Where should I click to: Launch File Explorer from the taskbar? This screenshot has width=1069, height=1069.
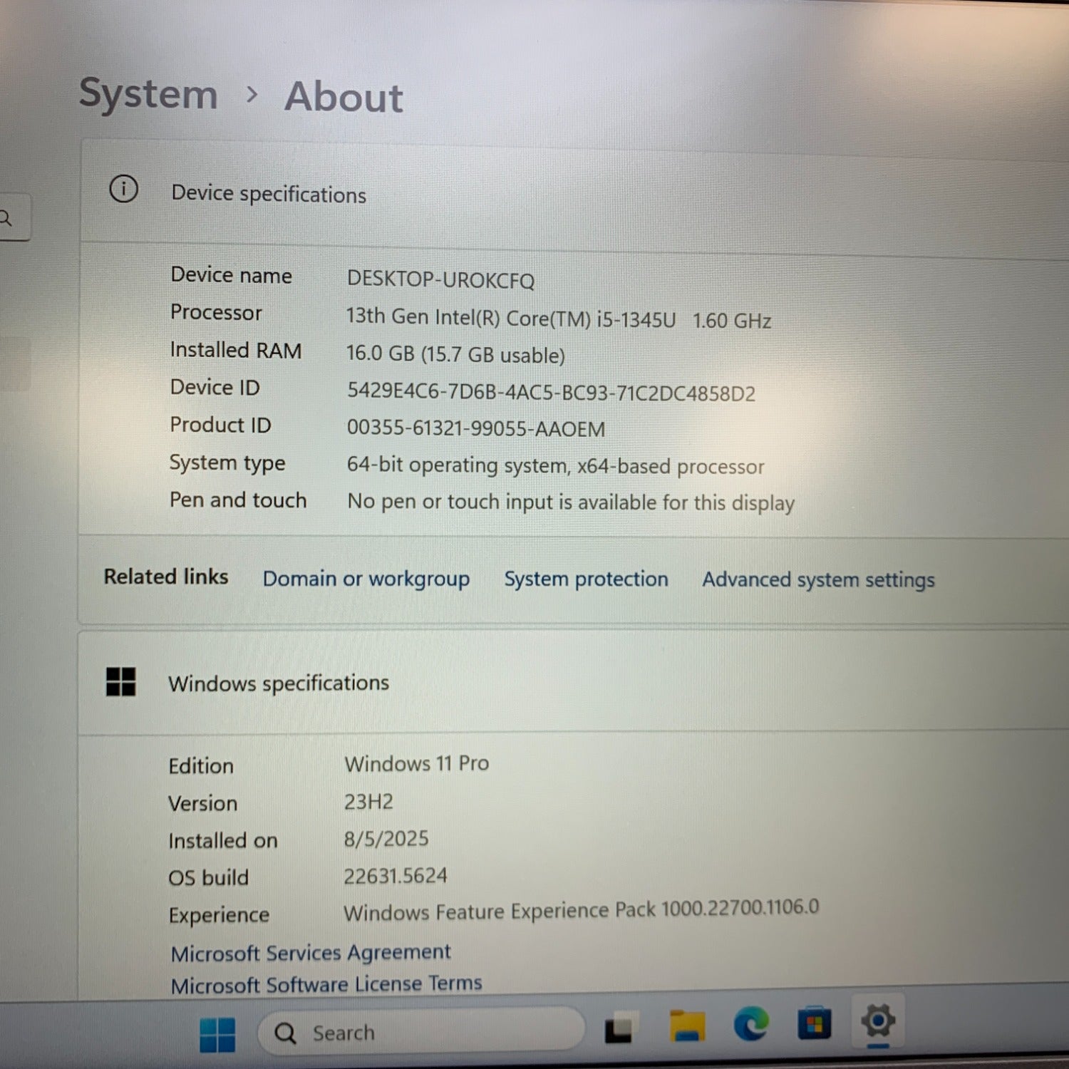coord(687,1026)
